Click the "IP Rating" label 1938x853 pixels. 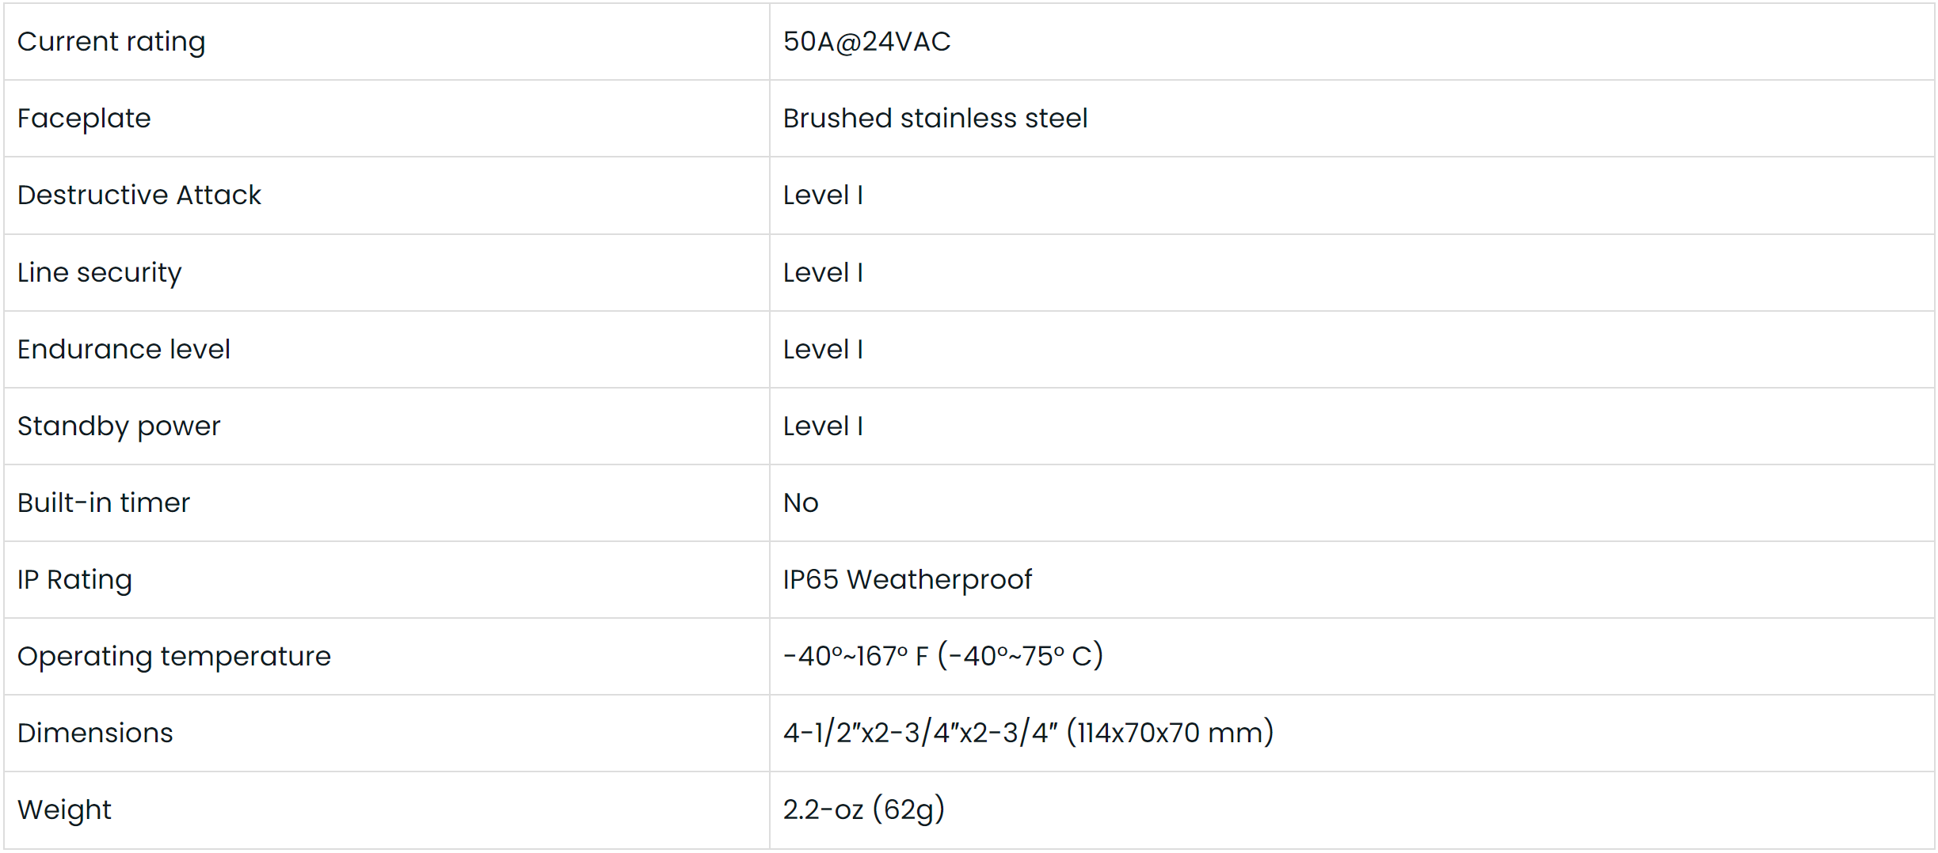tap(74, 579)
